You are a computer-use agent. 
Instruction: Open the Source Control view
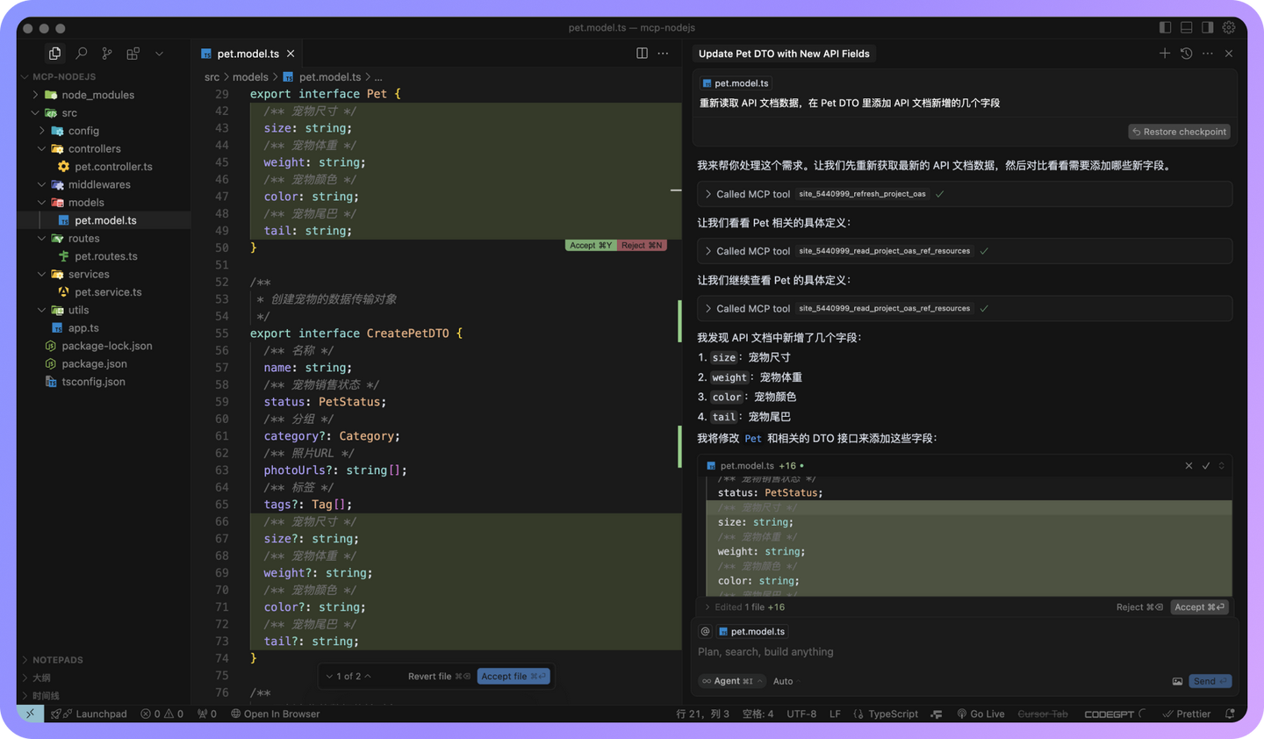coord(106,54)
